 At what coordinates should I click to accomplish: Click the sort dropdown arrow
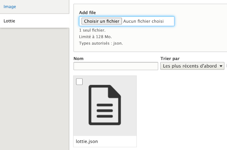click(221, 66)
